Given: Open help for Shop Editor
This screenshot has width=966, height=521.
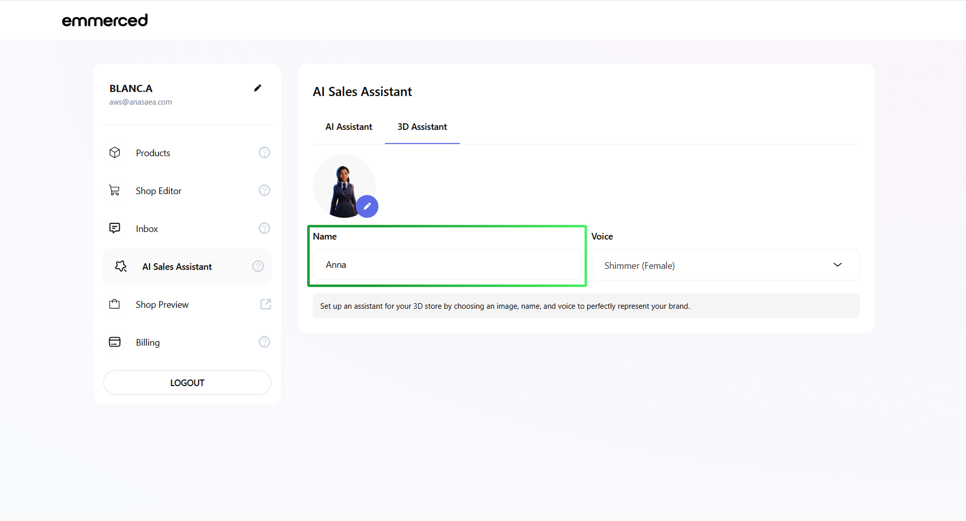Looking at the screenshot, I should click(264, 191).
